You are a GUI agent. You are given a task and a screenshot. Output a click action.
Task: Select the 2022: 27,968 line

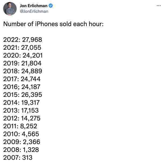(x=23, y=40)
